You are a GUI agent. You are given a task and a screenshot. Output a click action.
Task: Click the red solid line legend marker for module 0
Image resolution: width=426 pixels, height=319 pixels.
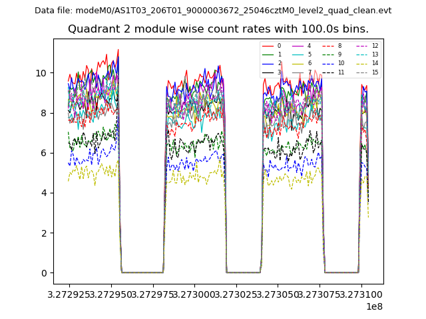pos(268,46)
